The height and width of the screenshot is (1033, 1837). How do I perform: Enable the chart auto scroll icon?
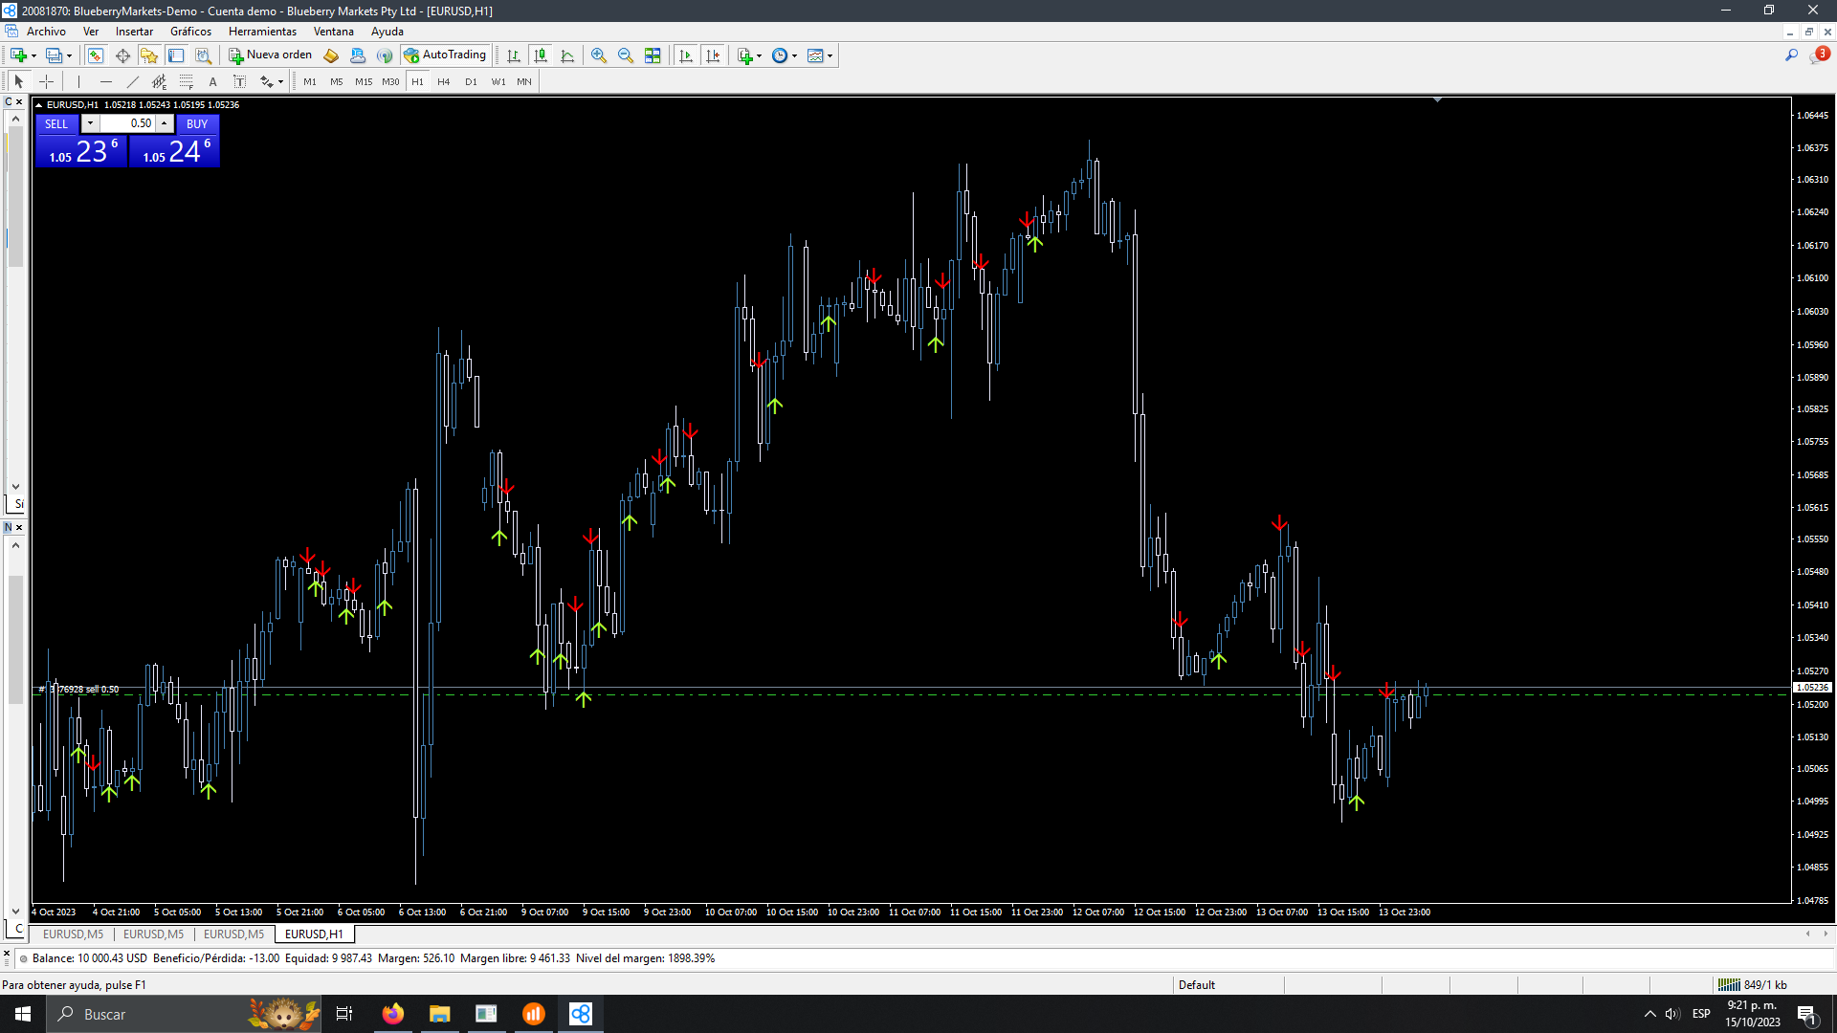click(686, 55)
